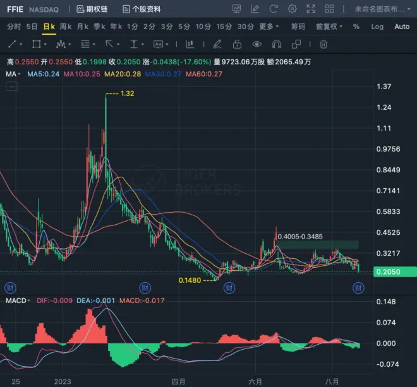Toggle drawings visibility with eye icon
Viewport: 417px width, 387px height.
(257, 44)
